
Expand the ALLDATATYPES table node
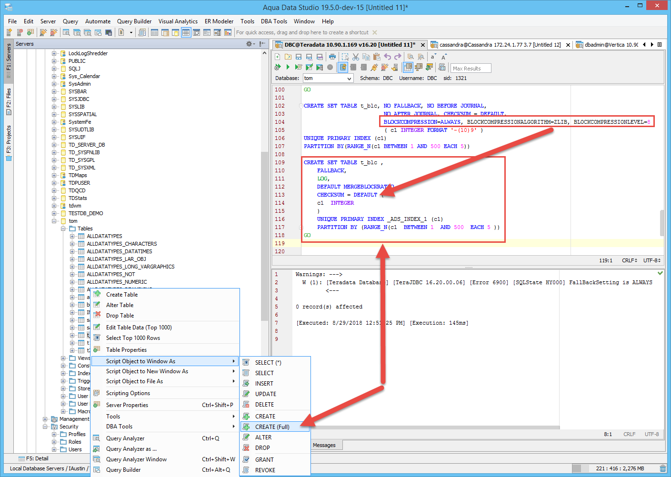pos(72,236)
